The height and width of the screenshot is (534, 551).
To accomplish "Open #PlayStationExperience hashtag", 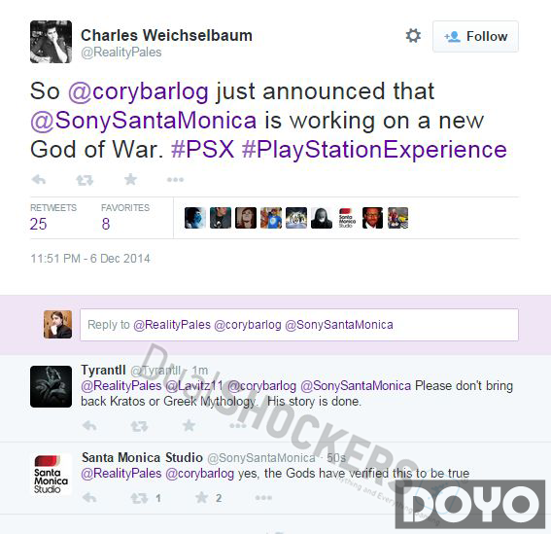I will (x=374, y=150).
